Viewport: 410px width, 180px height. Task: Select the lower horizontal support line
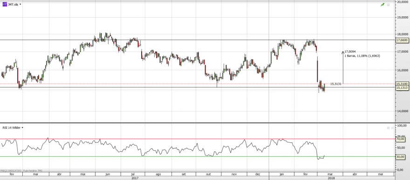198,87
